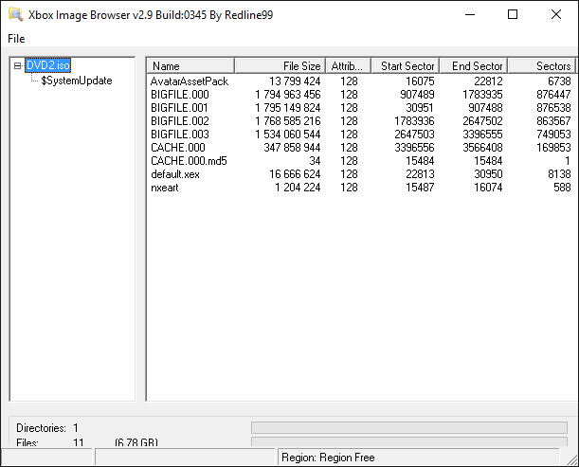
Task: Click end sector 907488
Action: (485, 107)
